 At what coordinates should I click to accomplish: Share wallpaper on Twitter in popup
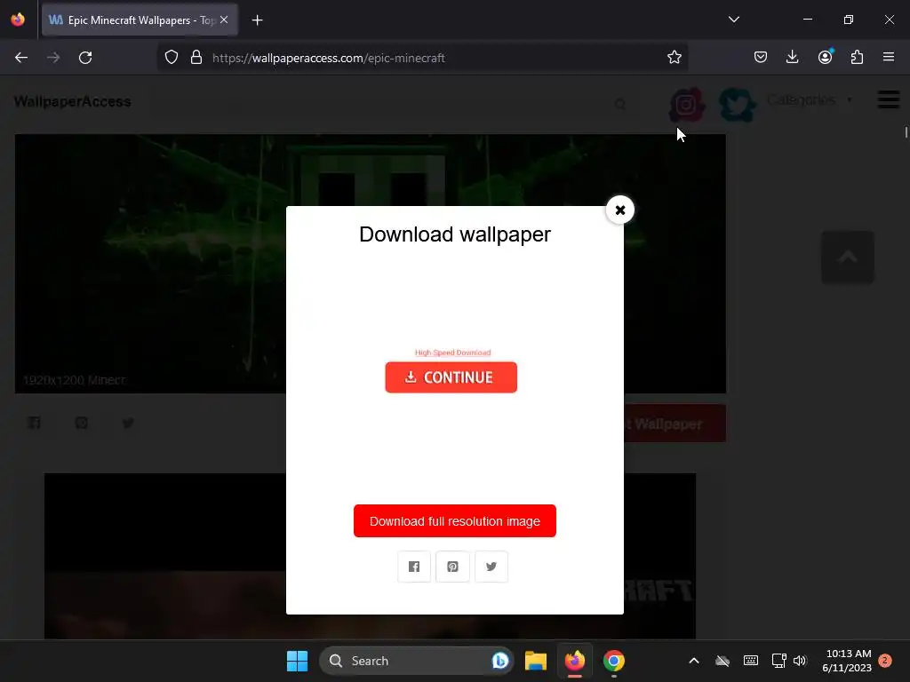tap(491, 567)
